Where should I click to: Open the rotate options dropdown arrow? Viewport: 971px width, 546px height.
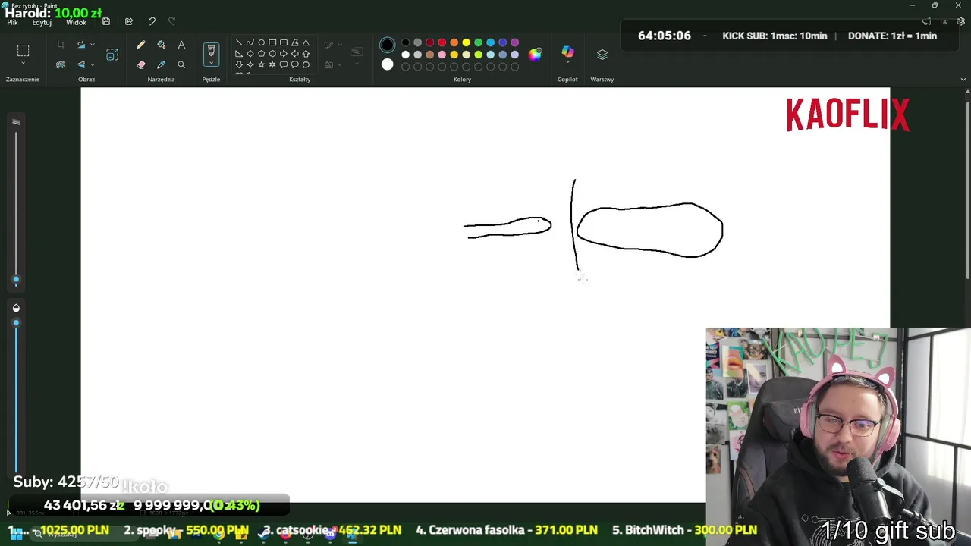tap(92, 45)
